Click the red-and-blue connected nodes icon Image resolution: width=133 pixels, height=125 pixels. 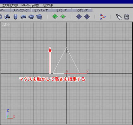click(x=103, y=17)
